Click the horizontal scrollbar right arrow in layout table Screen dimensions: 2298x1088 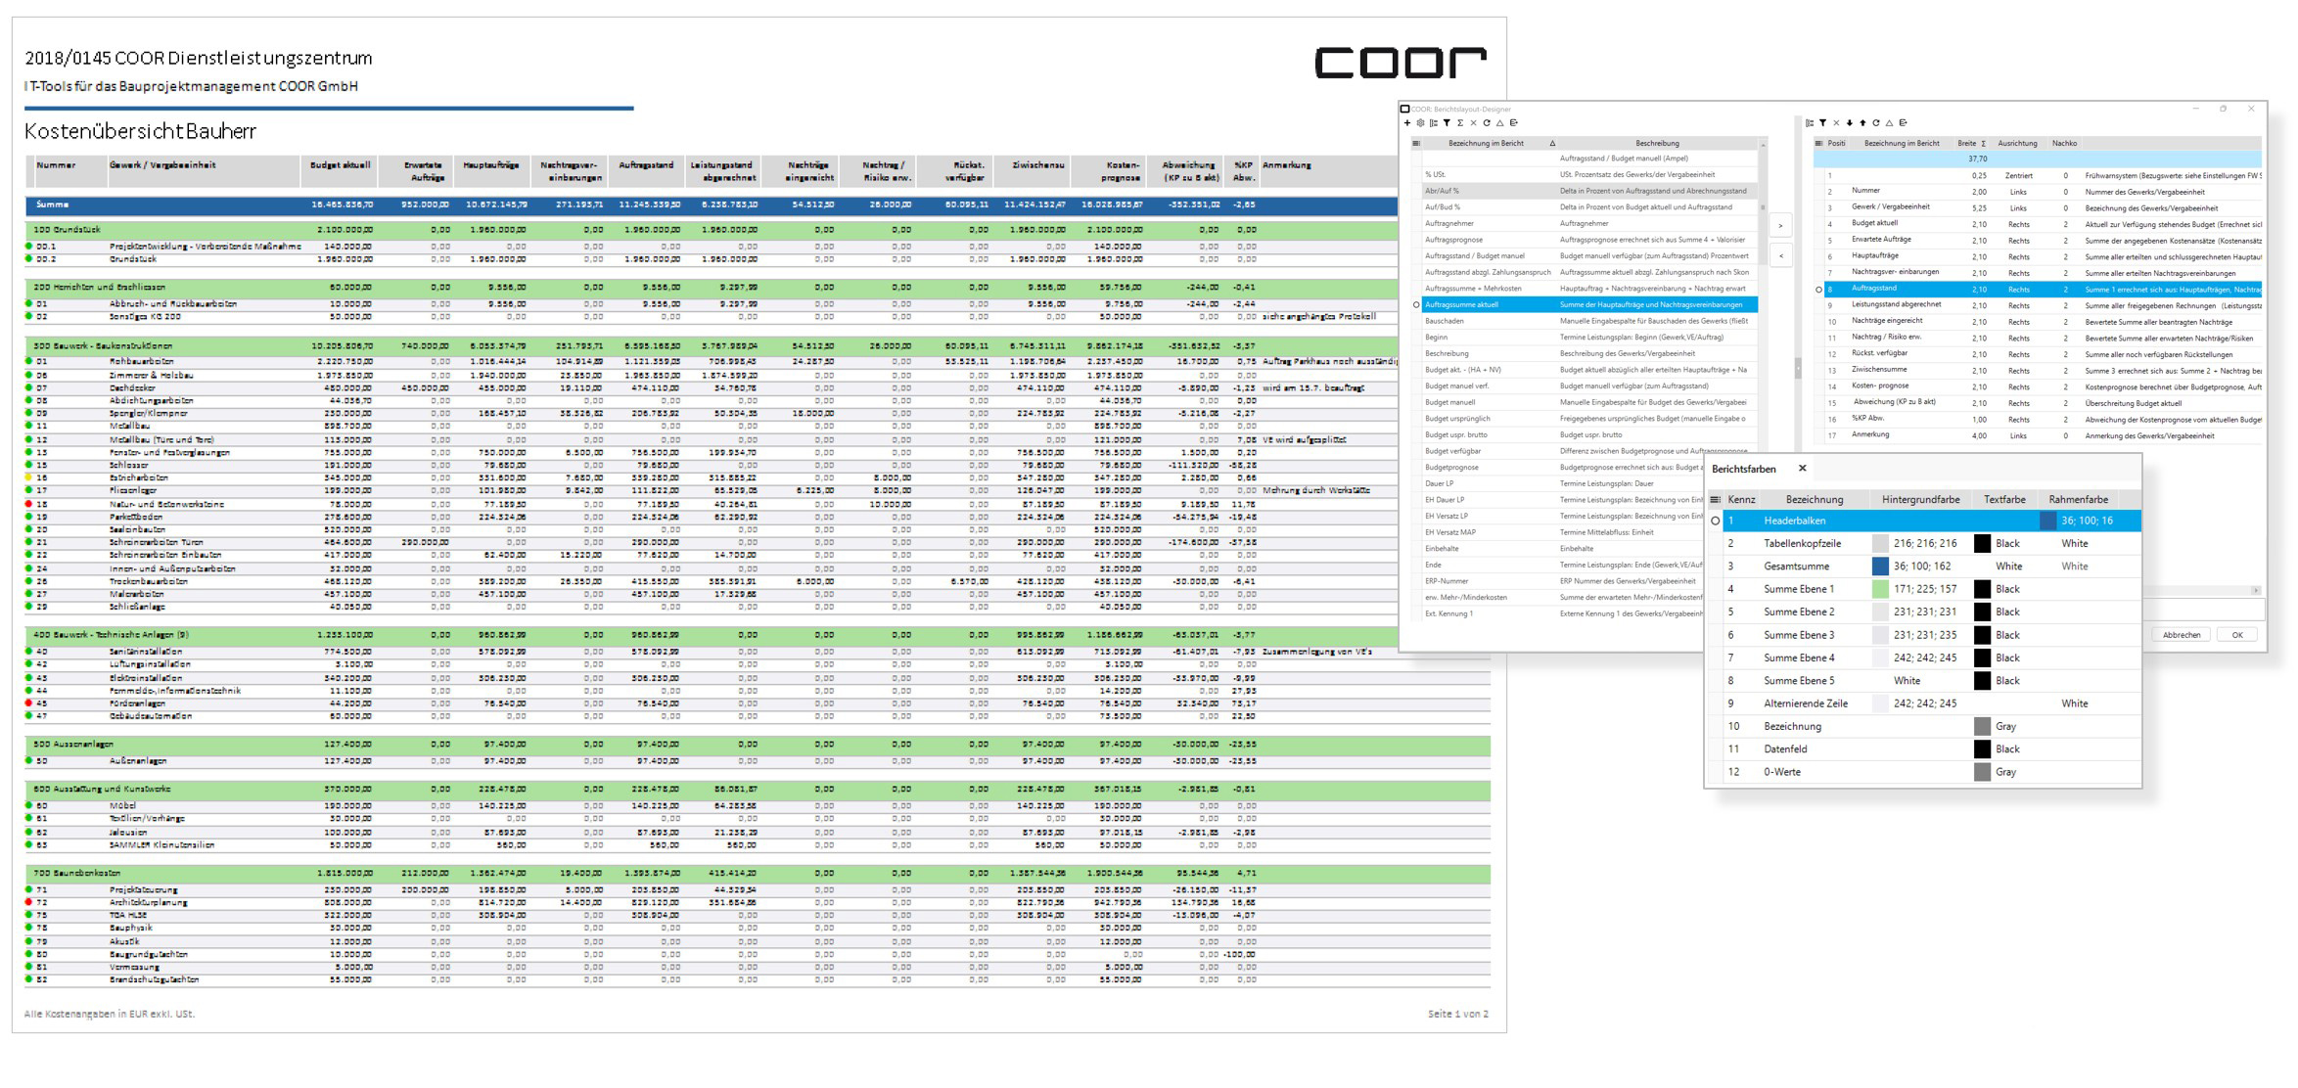click(x=2256, y=590)
